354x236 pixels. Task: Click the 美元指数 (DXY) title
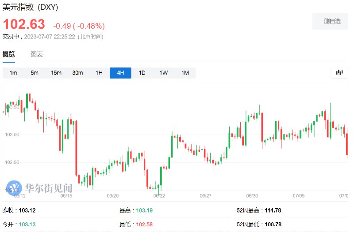pos(30,7)
